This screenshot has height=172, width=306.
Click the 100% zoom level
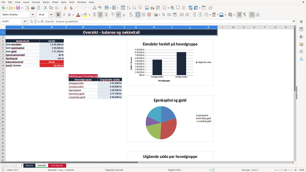click(301, 170)
